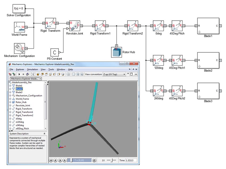Click the Rotor Hub solid block
This screenshot has height=169, width=226.
(x=116, y=52)
